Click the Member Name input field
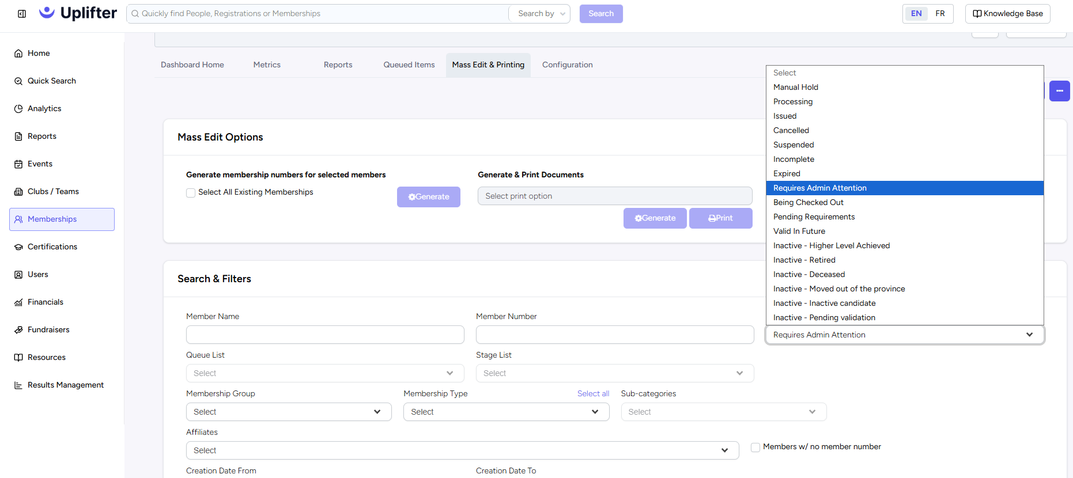This screenshot has width=1073, height=478. [x=325, y=335]
